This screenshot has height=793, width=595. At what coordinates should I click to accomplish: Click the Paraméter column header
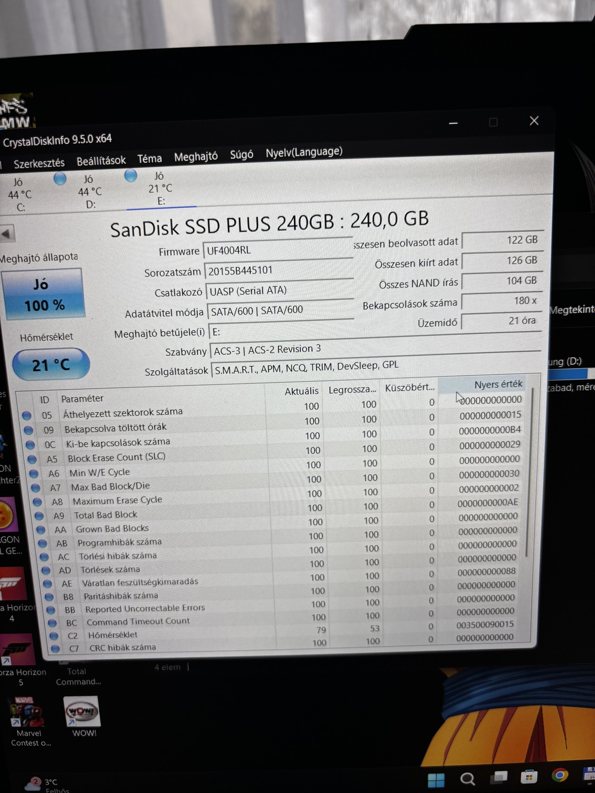(x=82, y=399)
